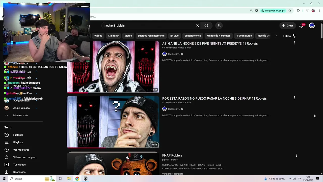
Task: Open Chrome three-dot menu
Action: [319, 11]
